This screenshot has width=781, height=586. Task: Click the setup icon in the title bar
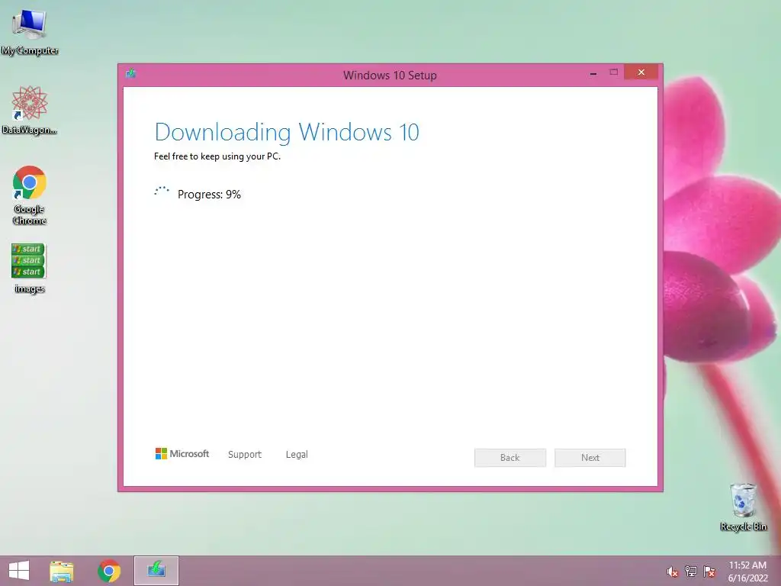131,74
